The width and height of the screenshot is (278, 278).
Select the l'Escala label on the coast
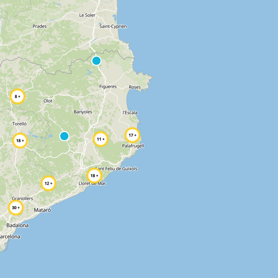click(130, 112)
